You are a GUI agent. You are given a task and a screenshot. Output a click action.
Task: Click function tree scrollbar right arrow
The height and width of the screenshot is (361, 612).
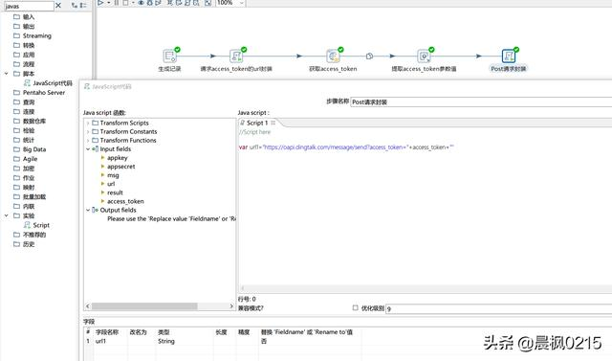pos(231,305)
